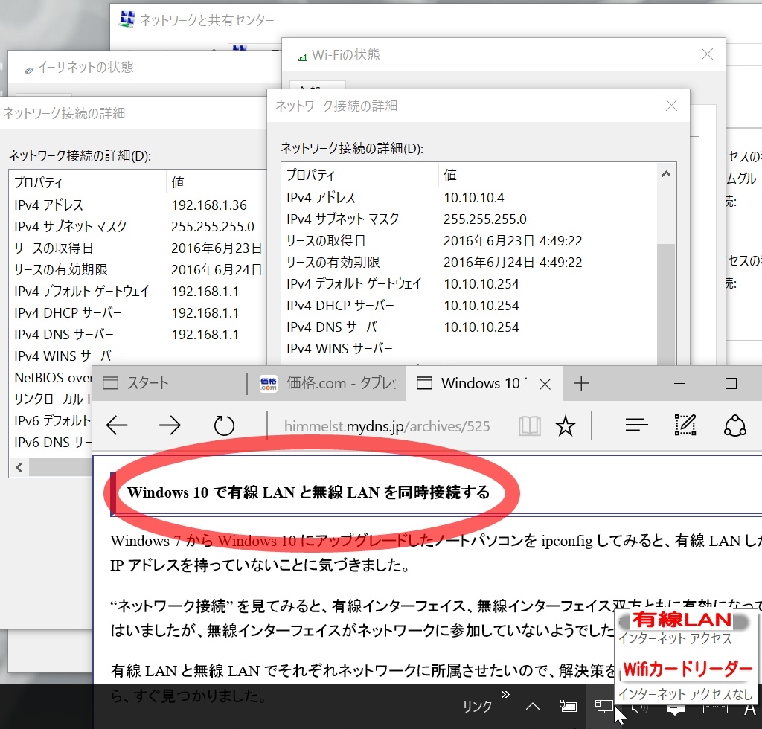Select Ethernet NetBIOS over row
Image resolution: width=762 pixels, height=729 pixels.
point(51,377)
